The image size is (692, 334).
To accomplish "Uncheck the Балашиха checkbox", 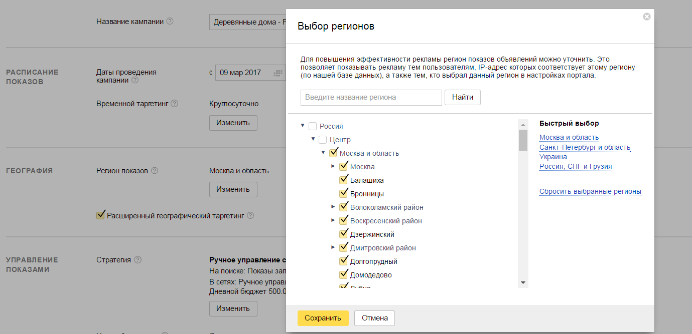I will [344, 180].
